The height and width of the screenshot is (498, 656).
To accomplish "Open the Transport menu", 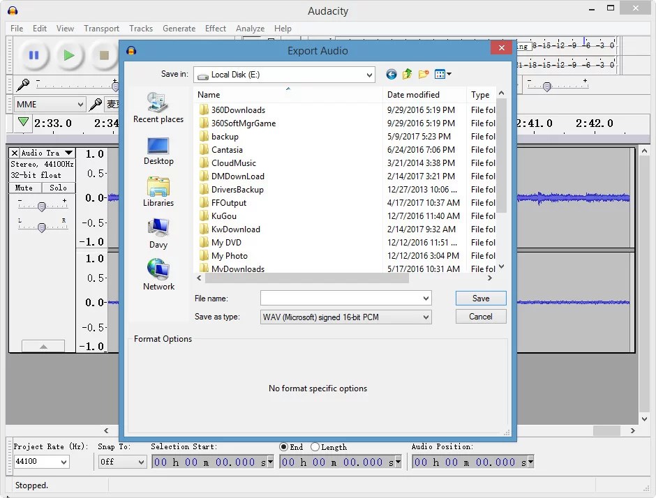I will (x=101, y=29).
